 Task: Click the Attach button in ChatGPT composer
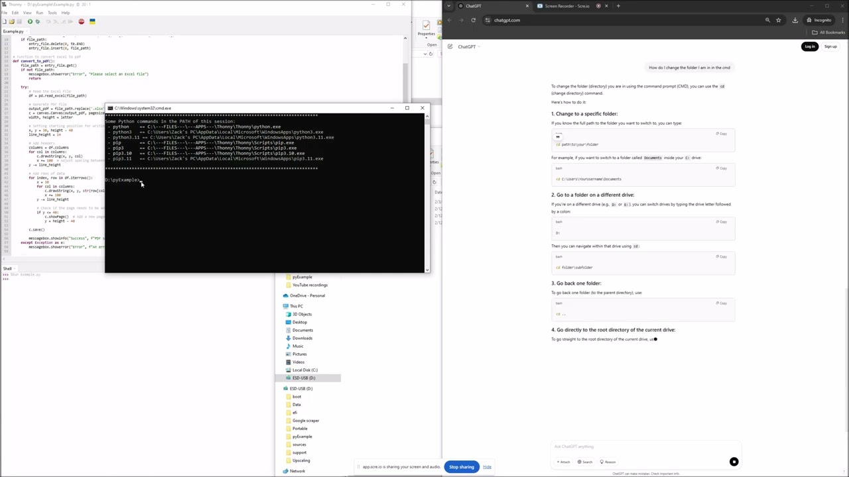(x=563, y=462)
